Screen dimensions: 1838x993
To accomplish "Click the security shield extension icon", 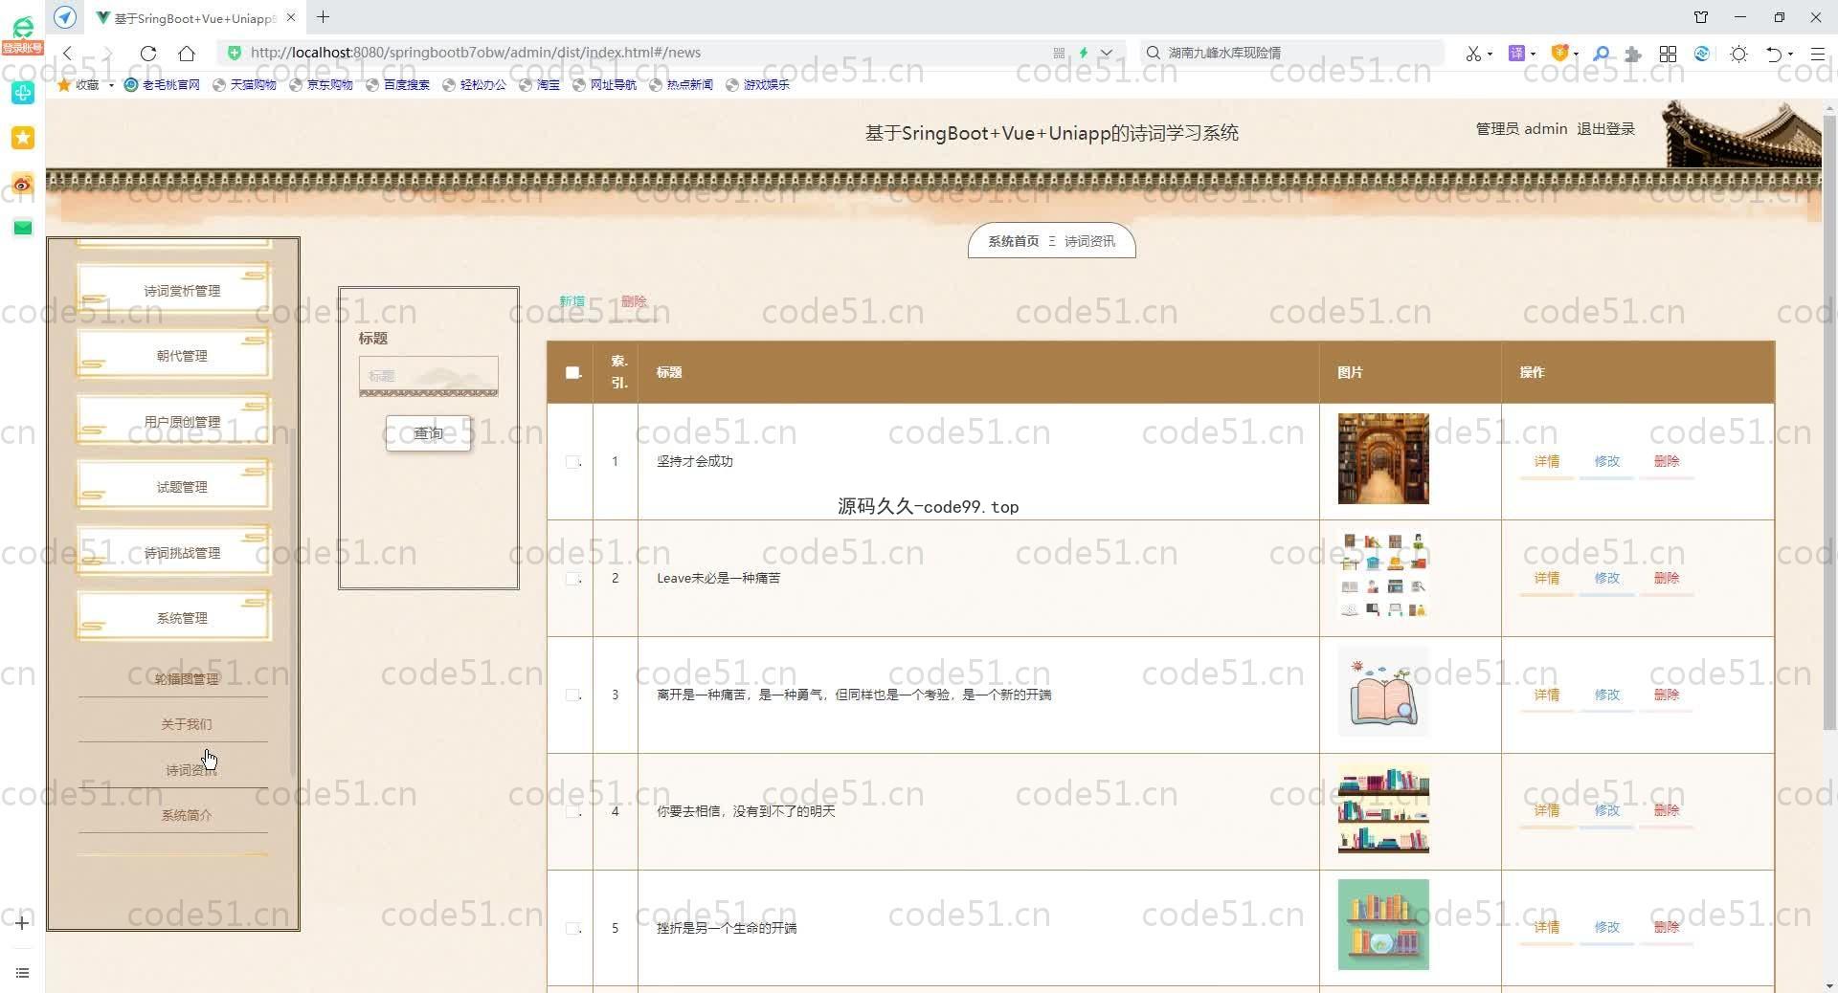I will click(x=1559, y=54).
